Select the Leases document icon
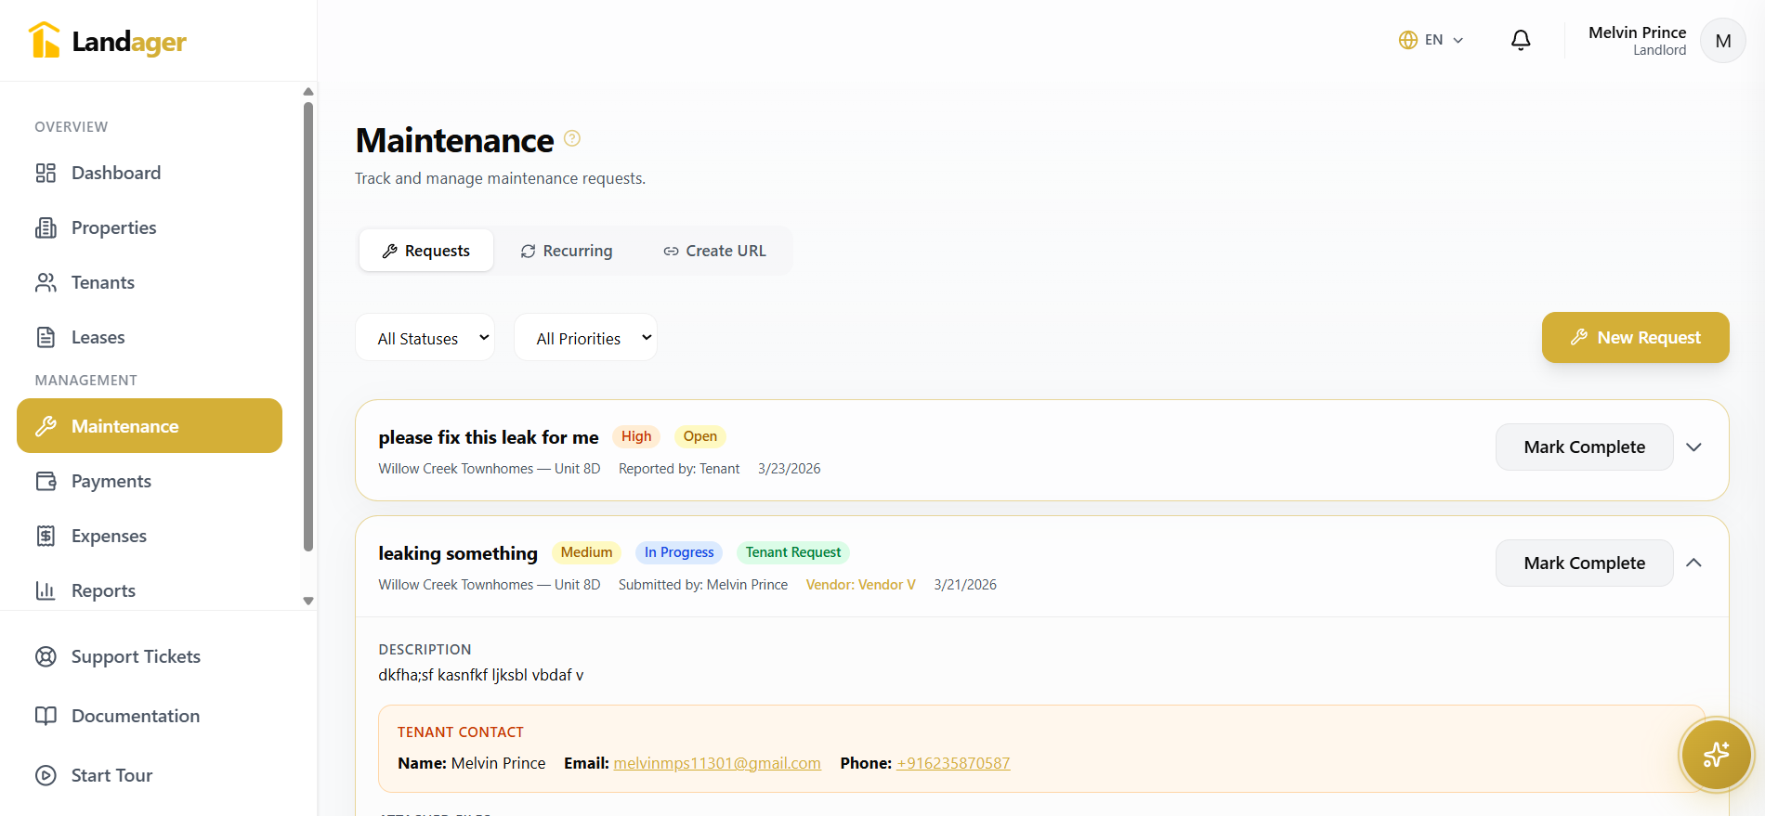This screenshot has height=816, width=1765. point(46,337)
